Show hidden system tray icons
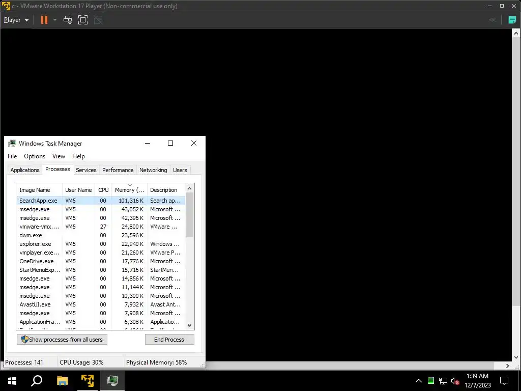The width and height of the screenshot is (521, 391). click(419, 381)
